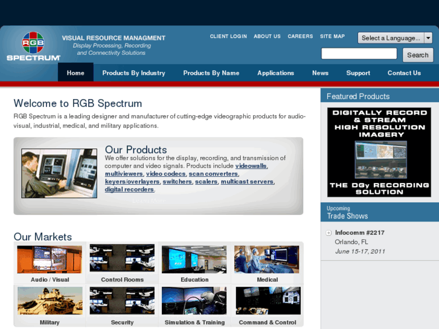The height and width of the screenshot is (329, 439).
Task: Click the Military tank thumbnail
Action: coord(50,301)
